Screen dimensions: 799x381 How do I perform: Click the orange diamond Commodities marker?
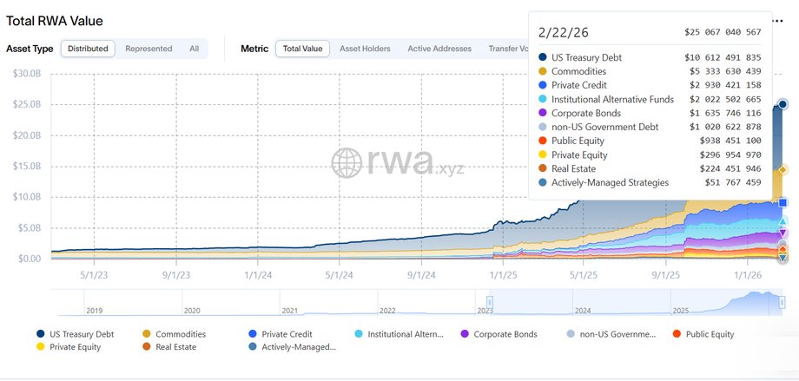[x=782, y=170]
